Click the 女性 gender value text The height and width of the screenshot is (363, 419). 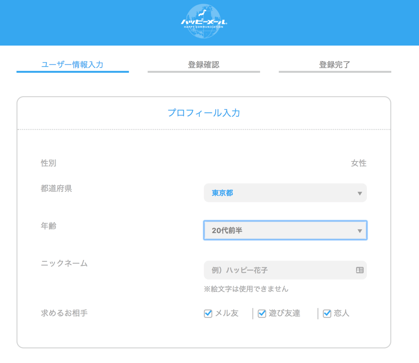pos(359,163)
